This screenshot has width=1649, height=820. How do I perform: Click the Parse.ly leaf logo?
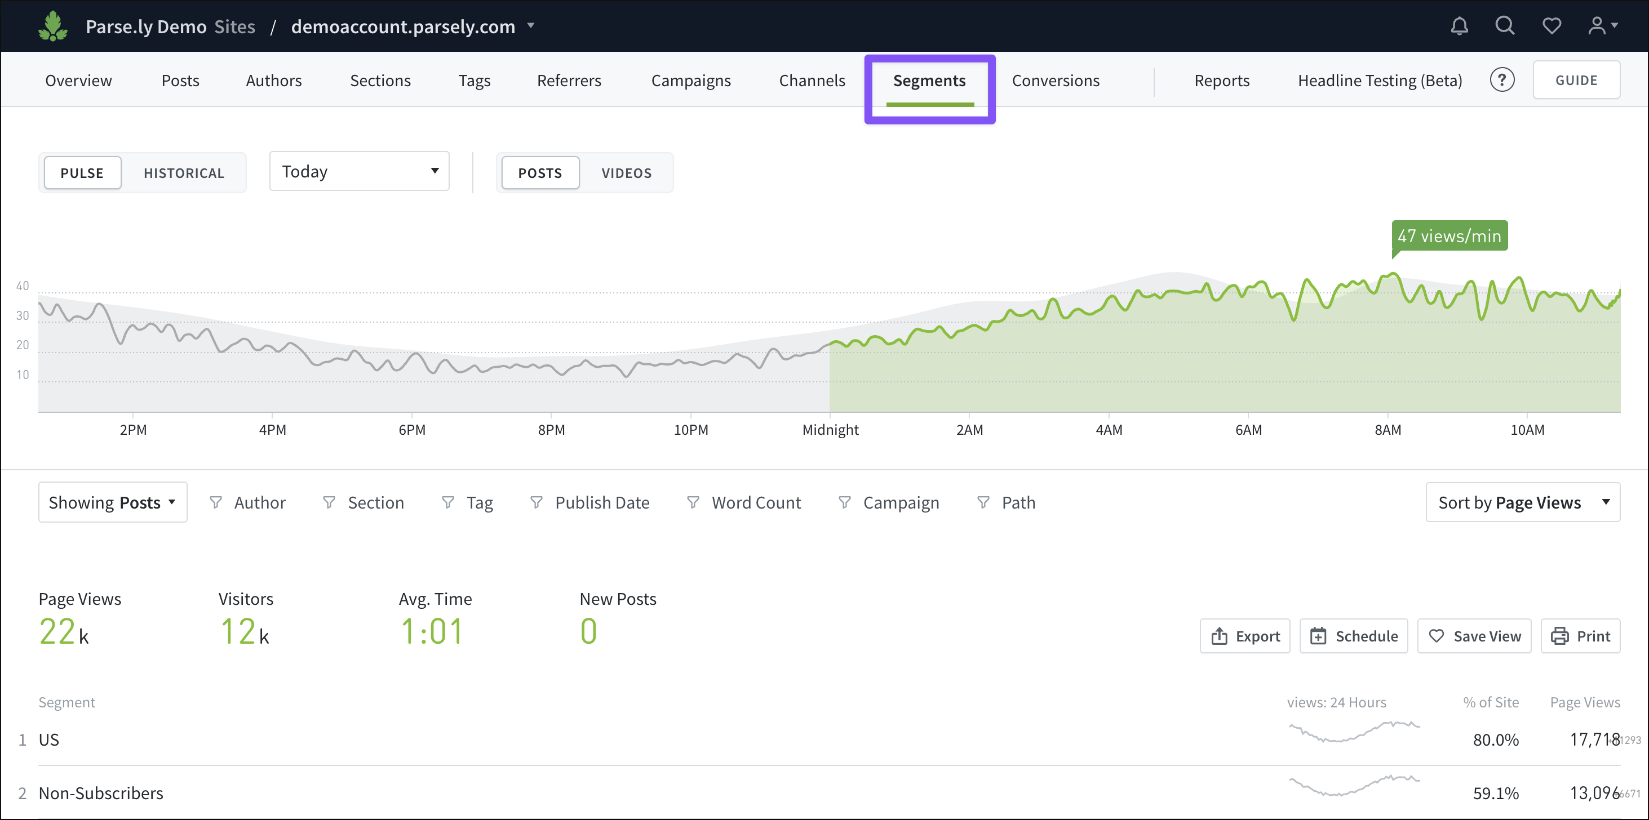pos(52,26)
